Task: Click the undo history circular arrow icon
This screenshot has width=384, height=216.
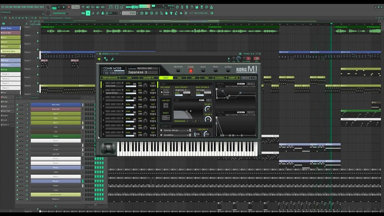Action: (177, 7)
